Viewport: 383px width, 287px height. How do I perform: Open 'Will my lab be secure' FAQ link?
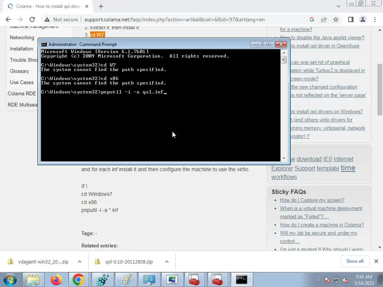(x=319, y=233)
